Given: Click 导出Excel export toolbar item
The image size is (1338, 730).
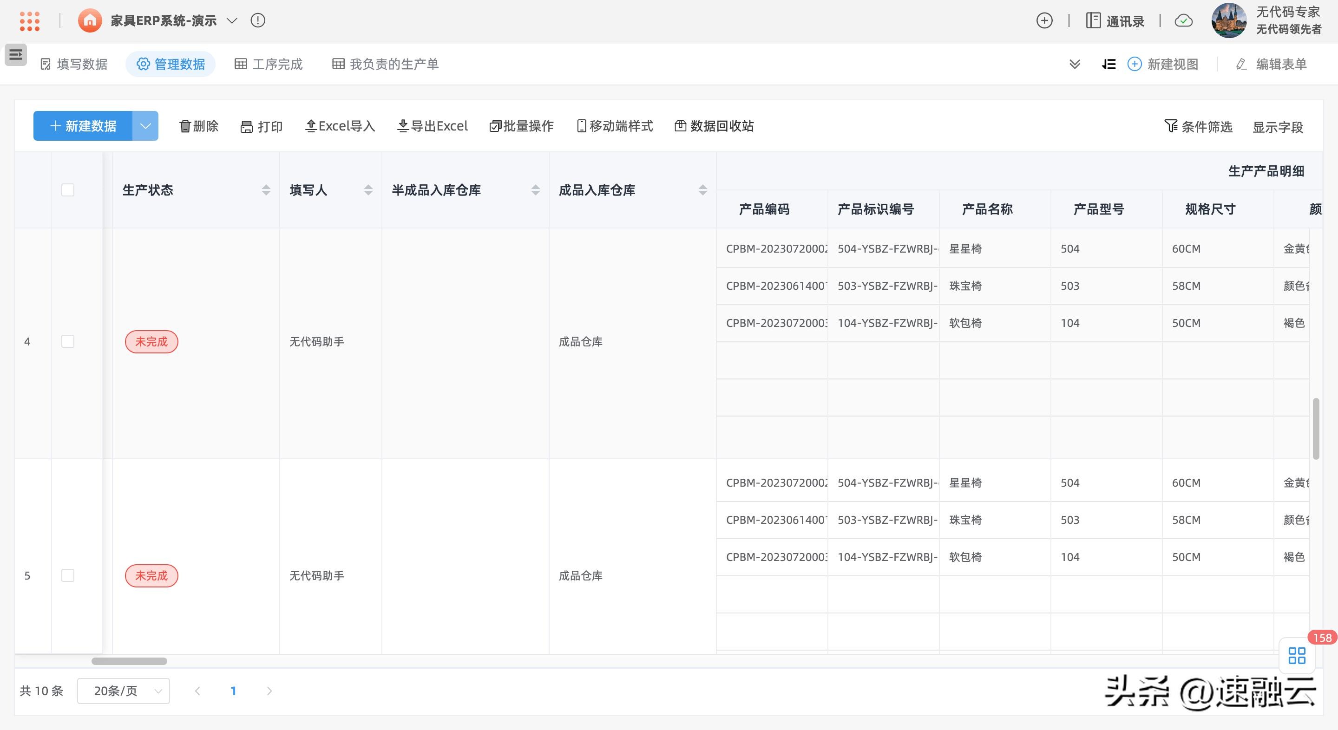Looking at the screenshot, I should tap(433, 126).
